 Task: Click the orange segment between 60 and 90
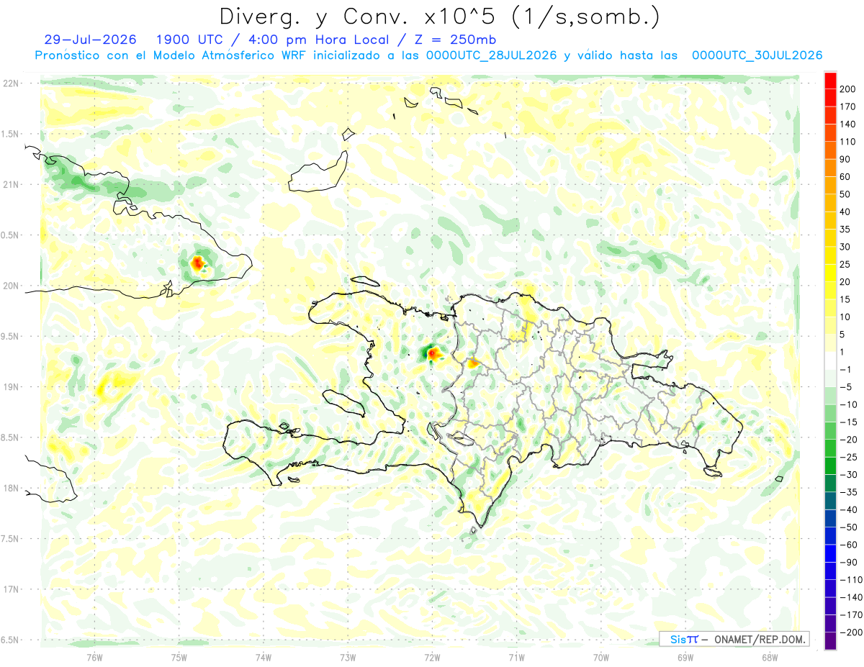pyautogui.click(x=830, y=168)
